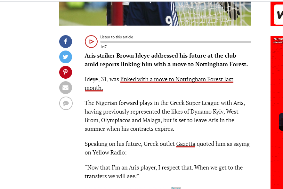Share the article on Facebook
The width and height of the screenshot is (283, 189).
[x=66, y=42]
